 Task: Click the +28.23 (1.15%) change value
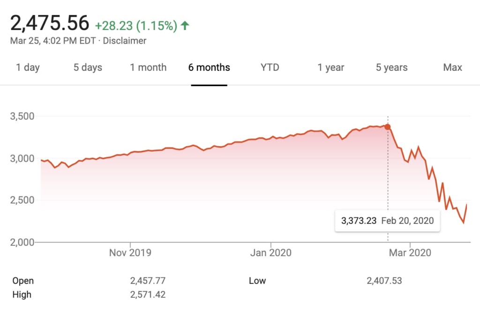136,26
